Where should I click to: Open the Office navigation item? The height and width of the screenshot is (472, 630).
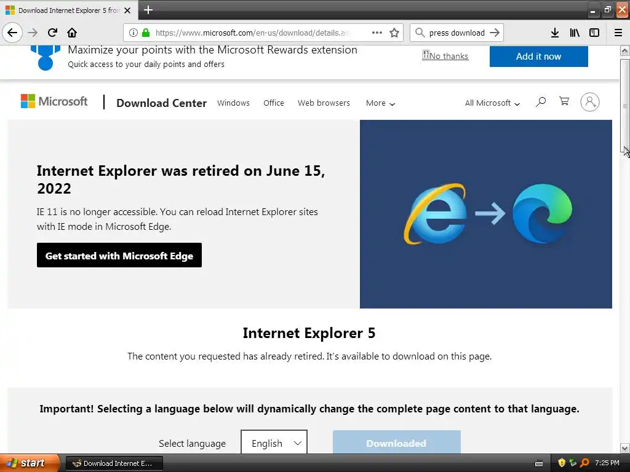click(x=274, y=103)
